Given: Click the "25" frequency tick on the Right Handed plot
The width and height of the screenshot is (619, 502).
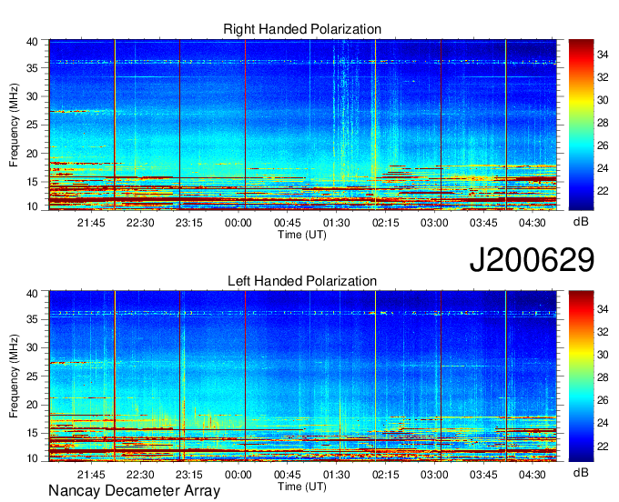Looking at the screenshot, I should tap(33, 125).
